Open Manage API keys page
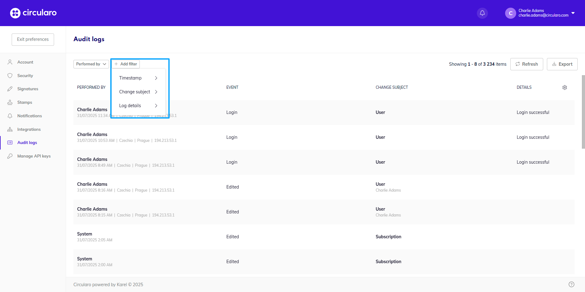The height and width of the screenshot is (292, 585). pyautogui.click(x=34, y=156)
